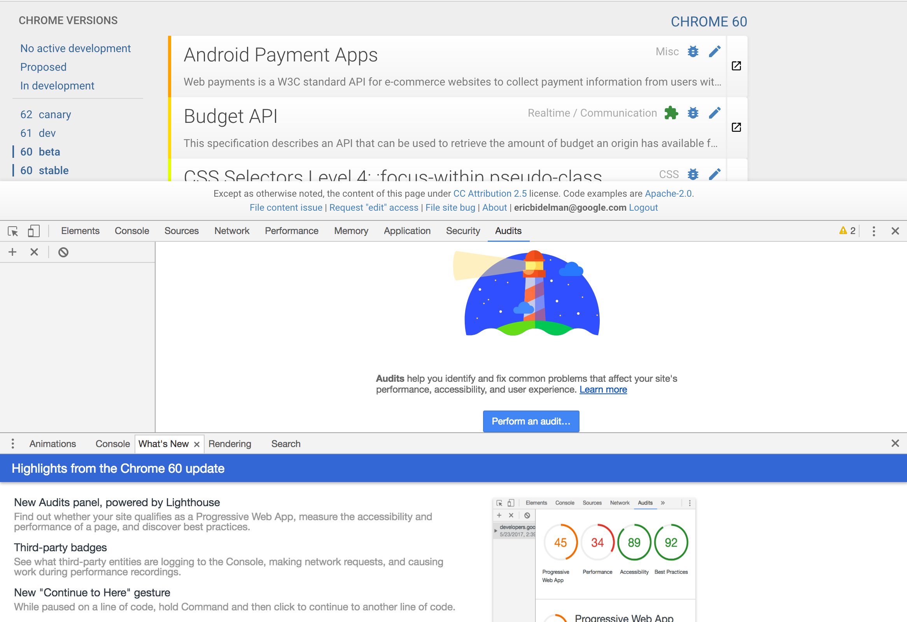Clear all audits
Image resolution: width=907 pixels, height=622 pixels.
click(x=63, y=252)
